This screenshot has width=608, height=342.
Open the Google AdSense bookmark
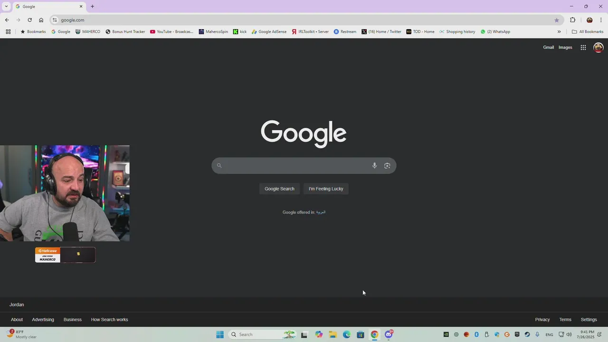coord(269,32)
